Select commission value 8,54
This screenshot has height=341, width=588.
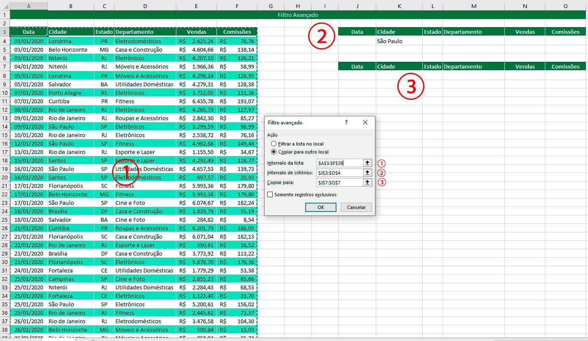pyautogui.click(x=237, y=220)
